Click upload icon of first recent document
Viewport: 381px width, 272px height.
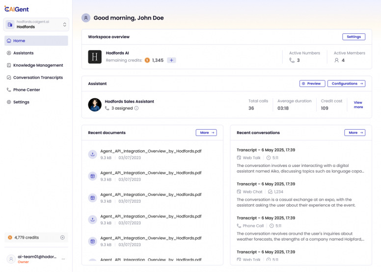[x=92, y=154]
